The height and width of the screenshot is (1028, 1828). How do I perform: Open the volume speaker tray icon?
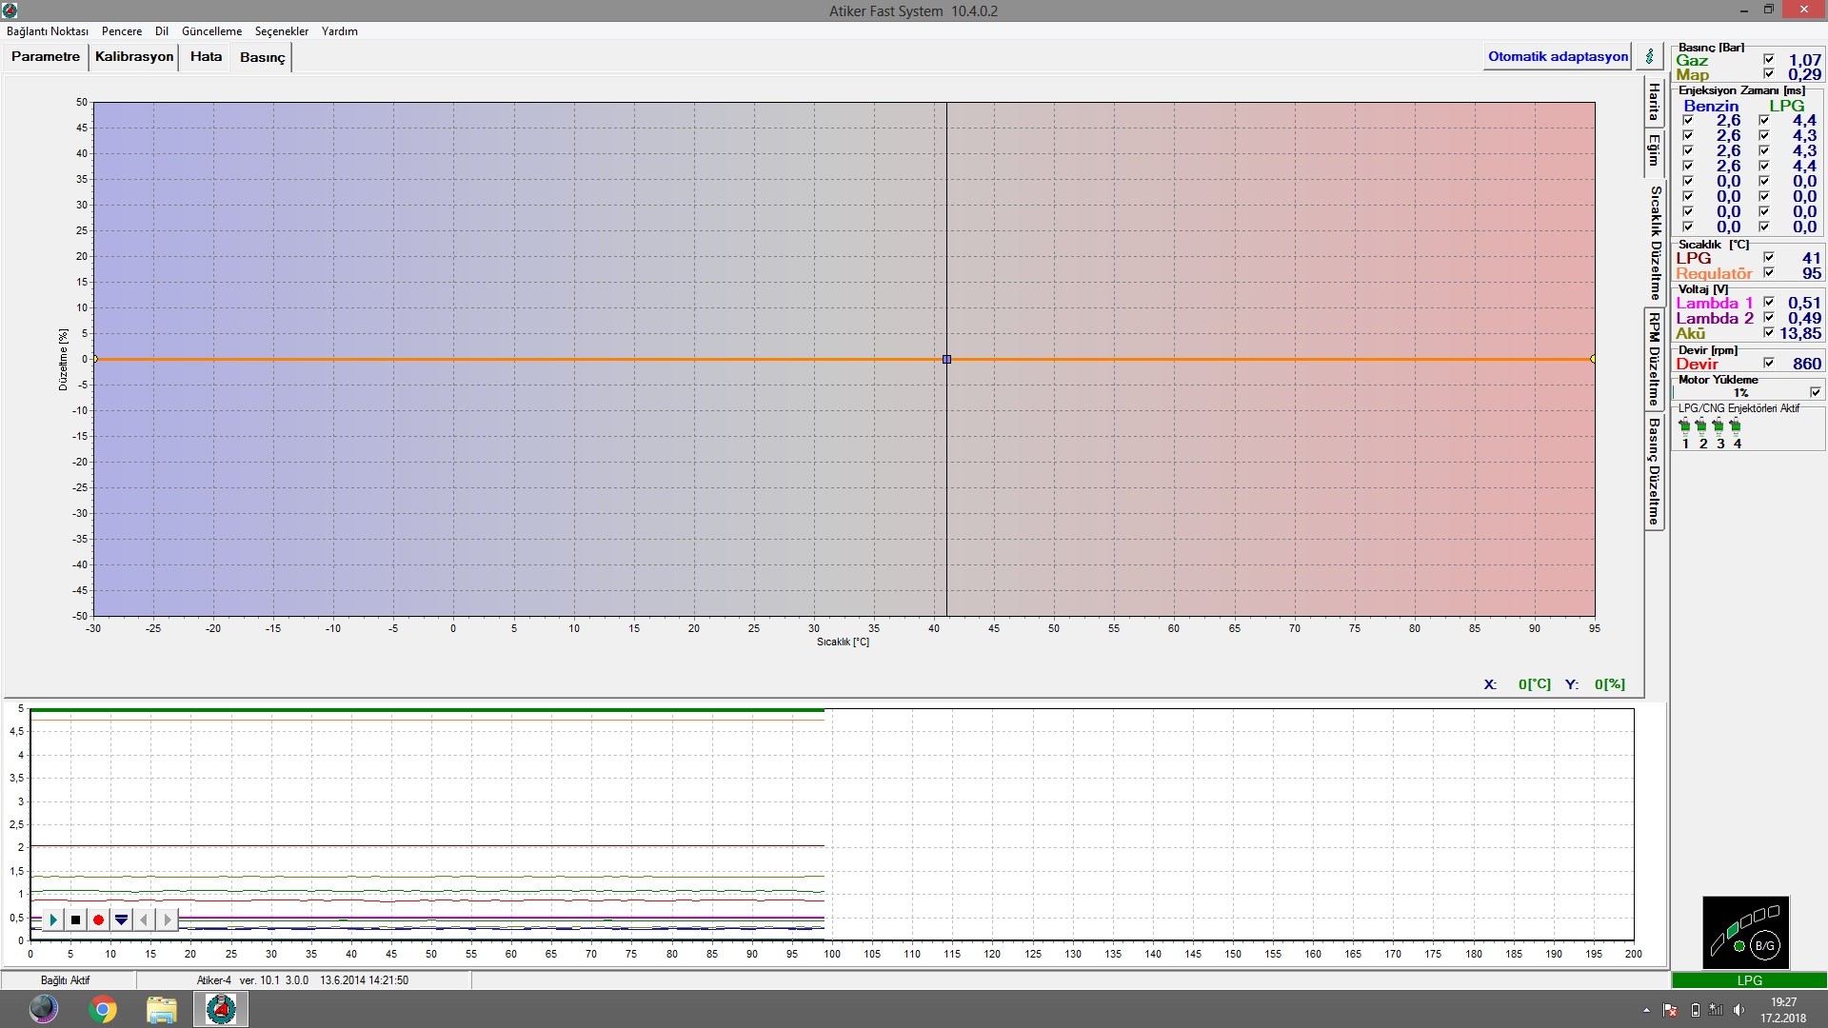coord(1739,1010)
